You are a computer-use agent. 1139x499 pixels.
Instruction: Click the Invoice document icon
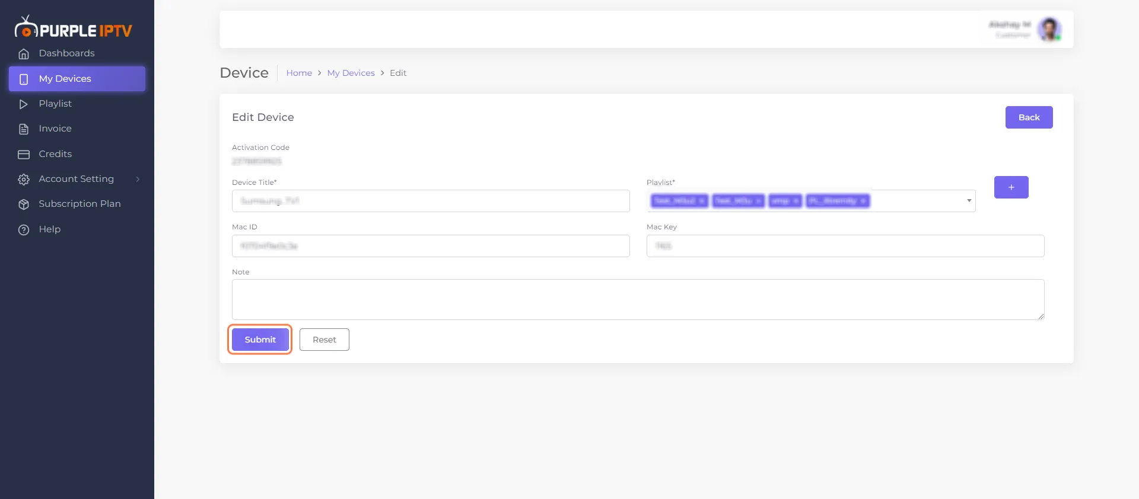(24, 129)
